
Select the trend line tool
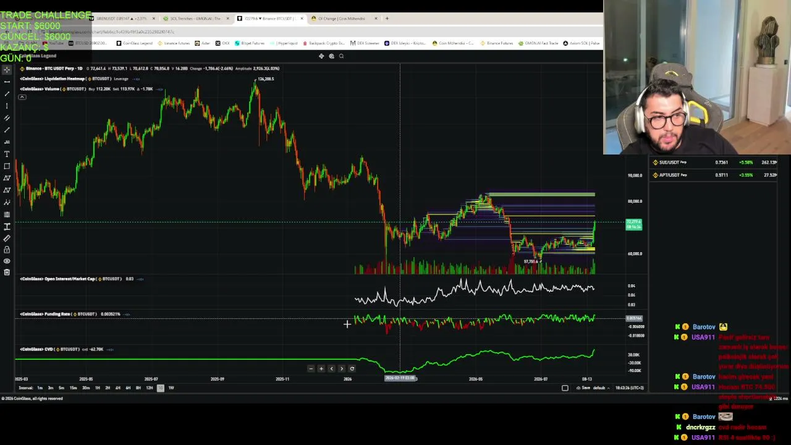click(7, 94)
